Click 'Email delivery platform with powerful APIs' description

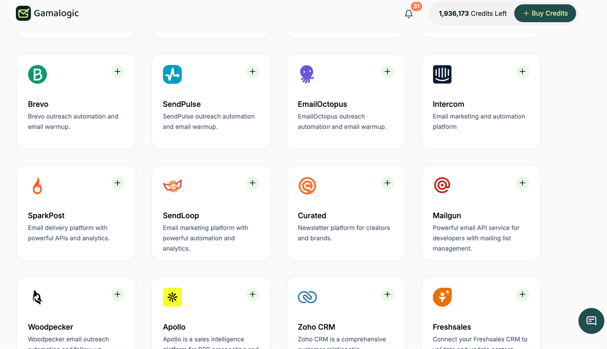coord(69,233)
